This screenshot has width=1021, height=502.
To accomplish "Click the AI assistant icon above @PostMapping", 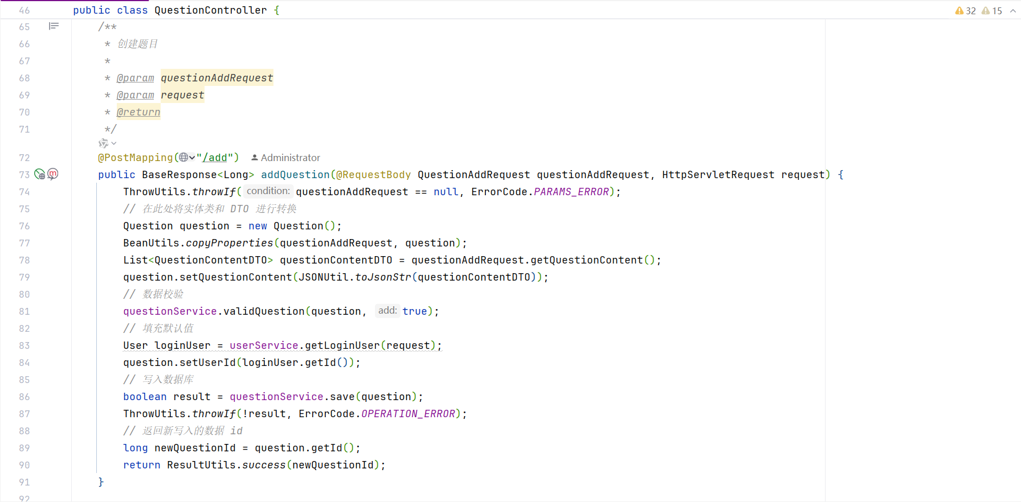I will [103, 143].
